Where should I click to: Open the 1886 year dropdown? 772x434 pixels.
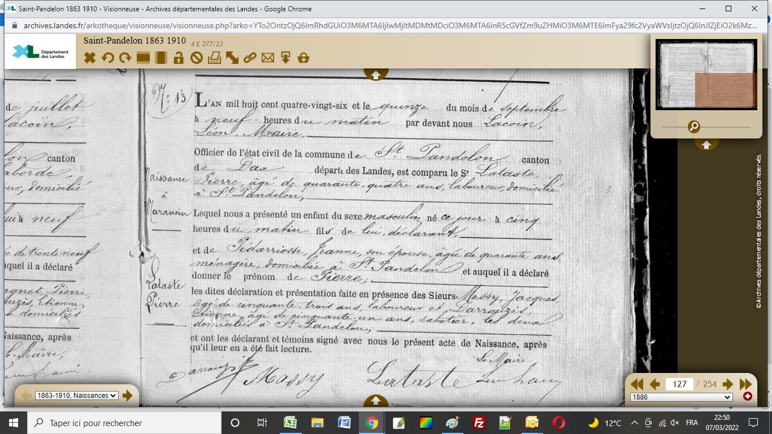click(681, 397)
